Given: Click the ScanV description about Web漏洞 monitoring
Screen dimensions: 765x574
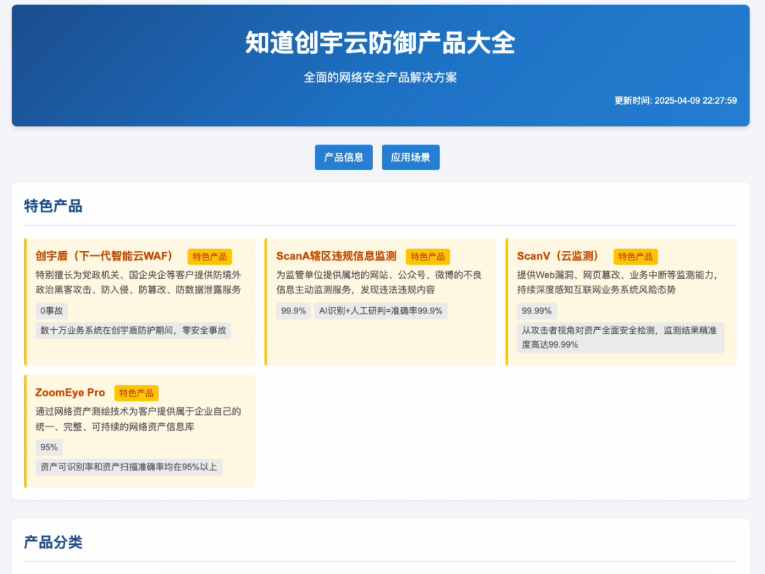Looking at the screenshot, I should tap(618, 282).
